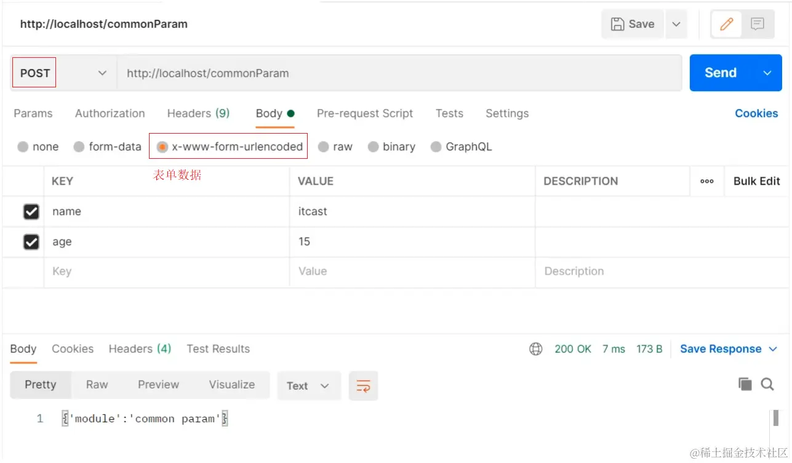
Task: Open the POST method dropdown
Action: pos(63,73)
